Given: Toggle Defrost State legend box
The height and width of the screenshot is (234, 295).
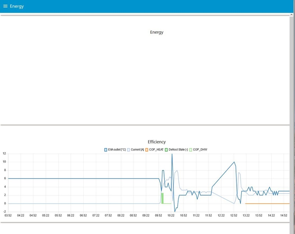Looking at the screenshot, I should click(x=166, y=150).
